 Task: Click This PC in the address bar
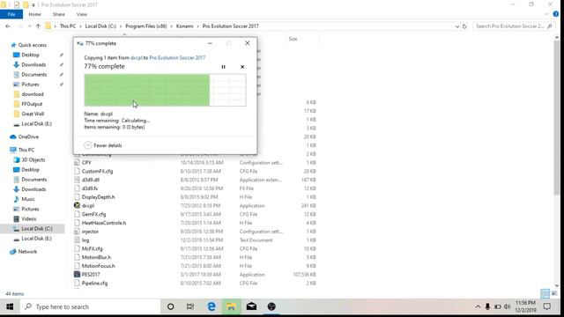[68, 26]
